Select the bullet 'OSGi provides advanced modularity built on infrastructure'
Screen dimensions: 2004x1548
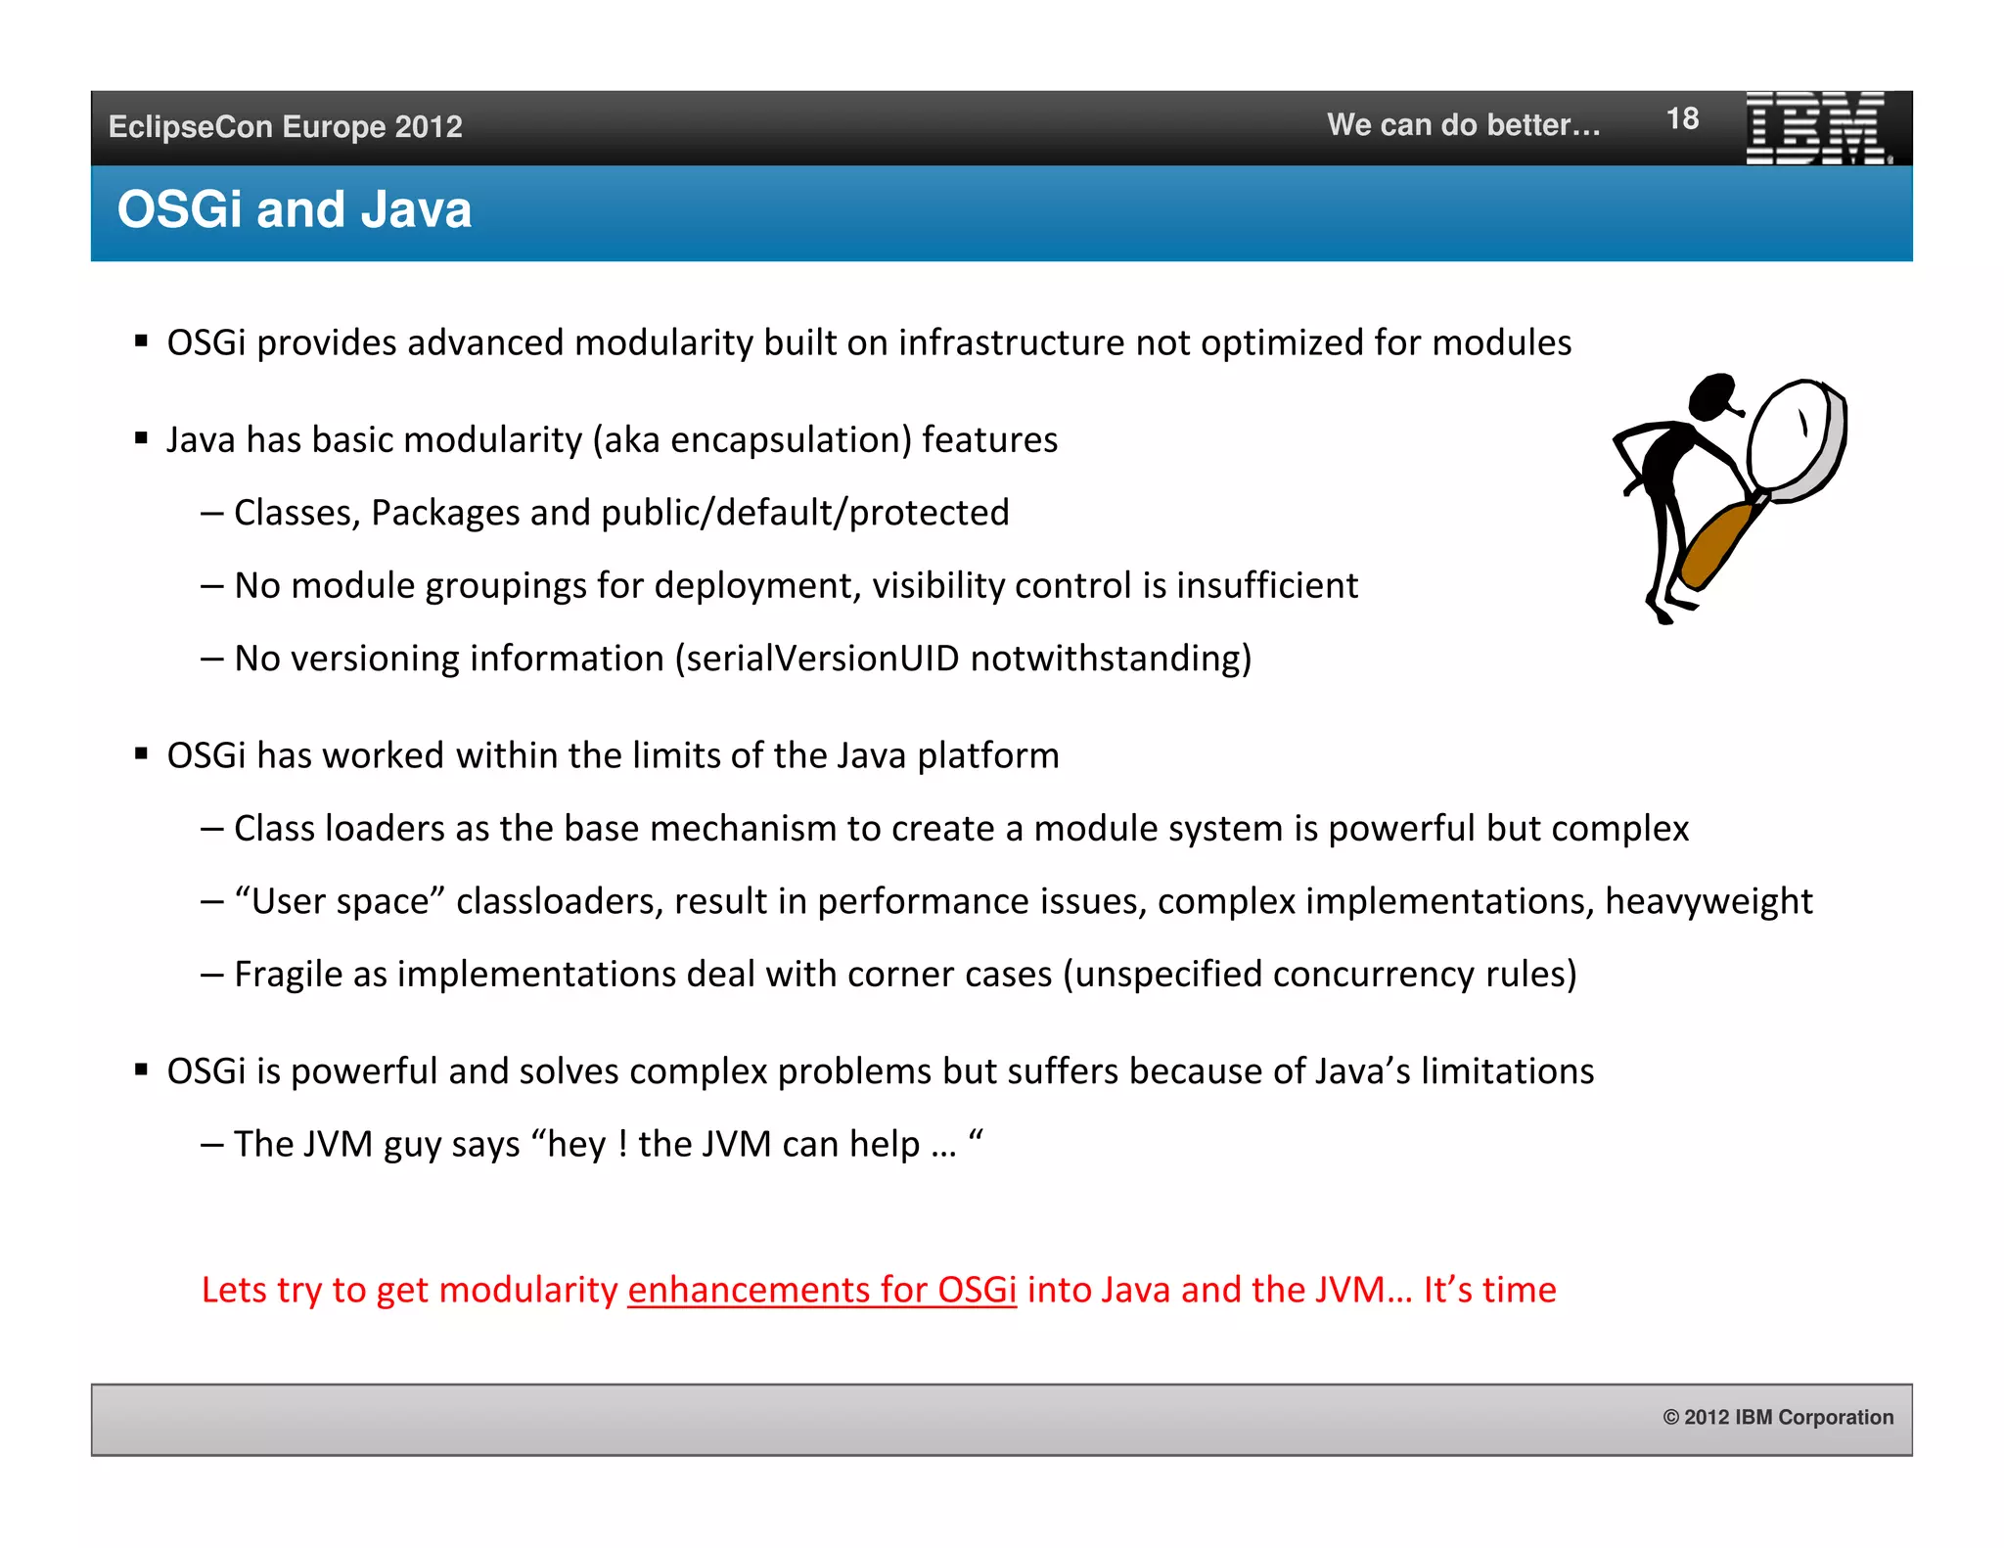869,343
